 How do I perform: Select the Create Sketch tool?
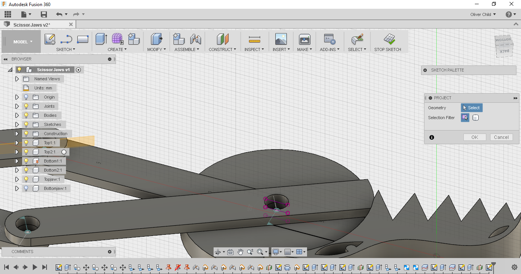pos(50,39)
